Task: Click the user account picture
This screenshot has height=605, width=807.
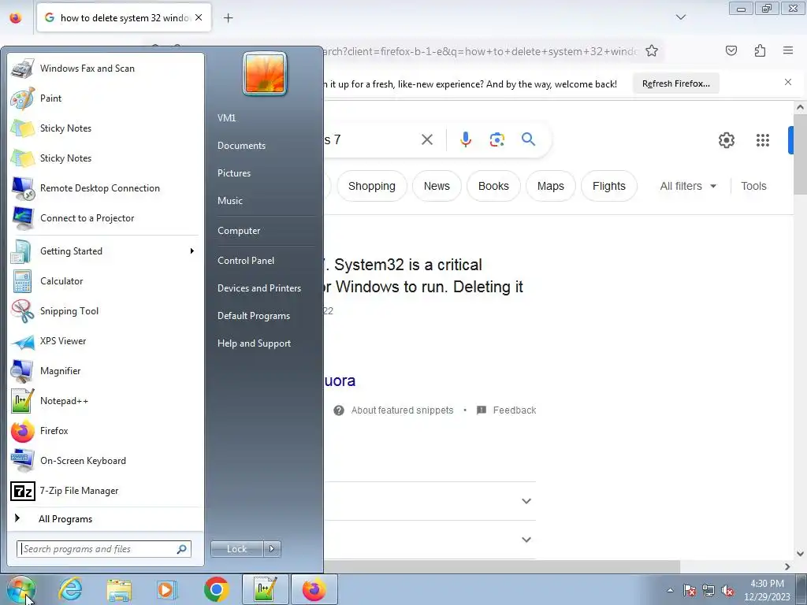Action: coord(265,73)
